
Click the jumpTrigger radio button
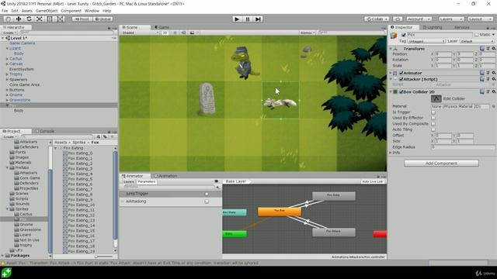tap(207, 194)
